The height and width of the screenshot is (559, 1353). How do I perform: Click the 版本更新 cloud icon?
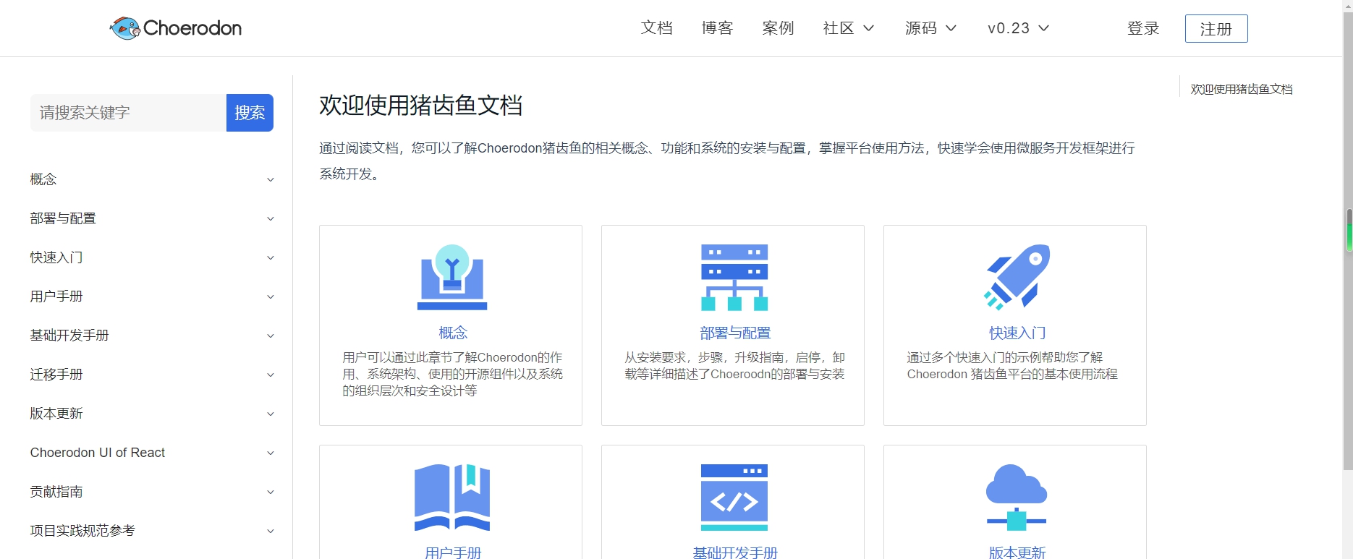[x=1017, y=498]
